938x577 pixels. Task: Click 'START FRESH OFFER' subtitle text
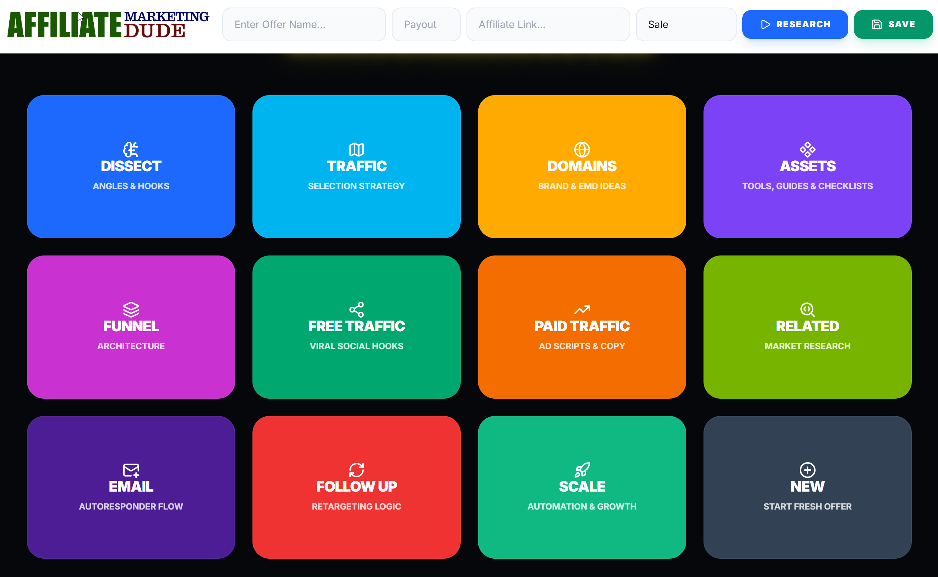[807, 506]
